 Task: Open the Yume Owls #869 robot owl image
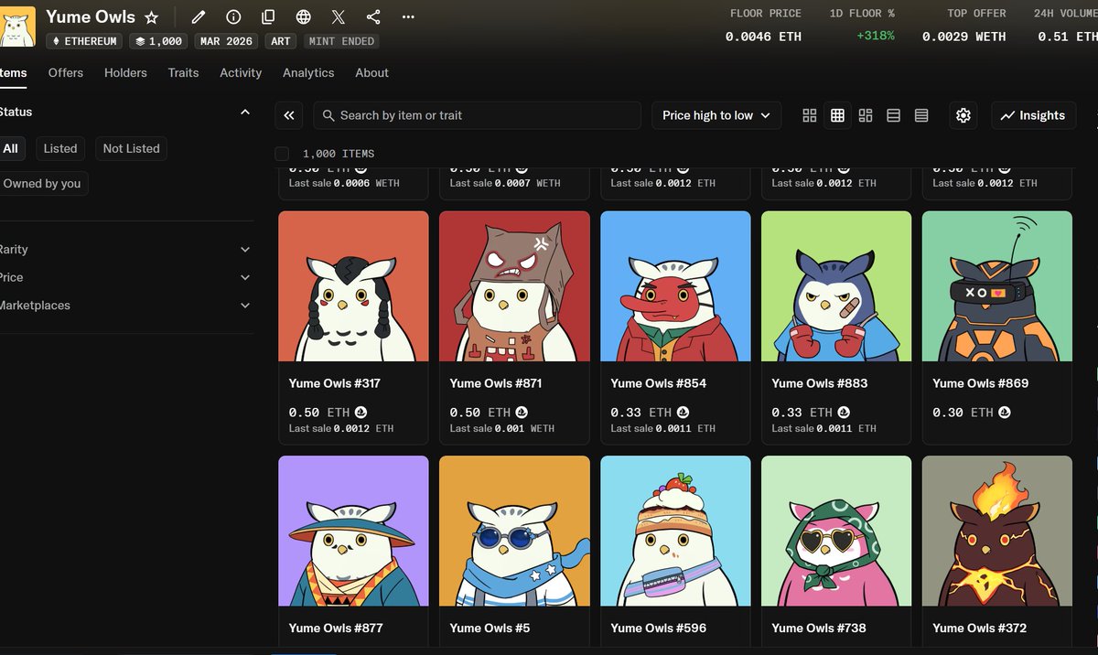(997, 286)
